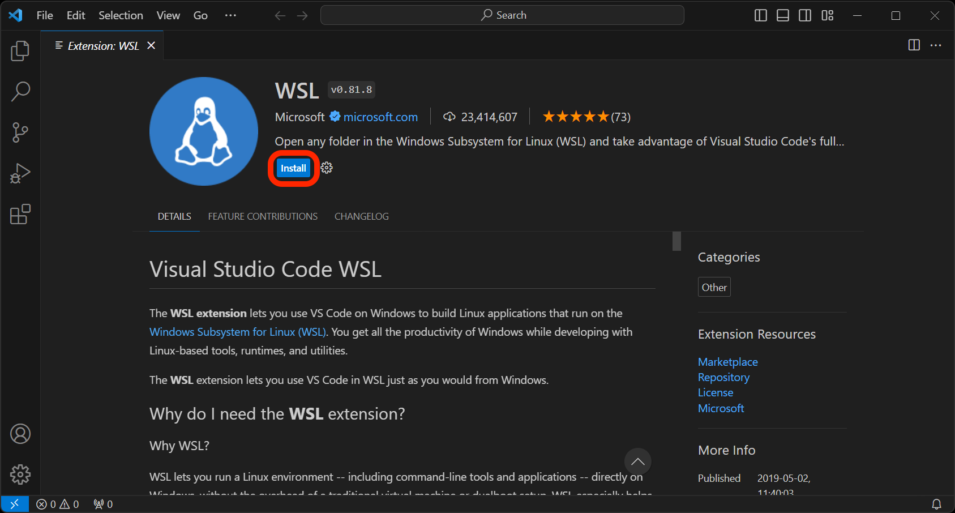Open the Manage gear at bottom left

point(20,474)
